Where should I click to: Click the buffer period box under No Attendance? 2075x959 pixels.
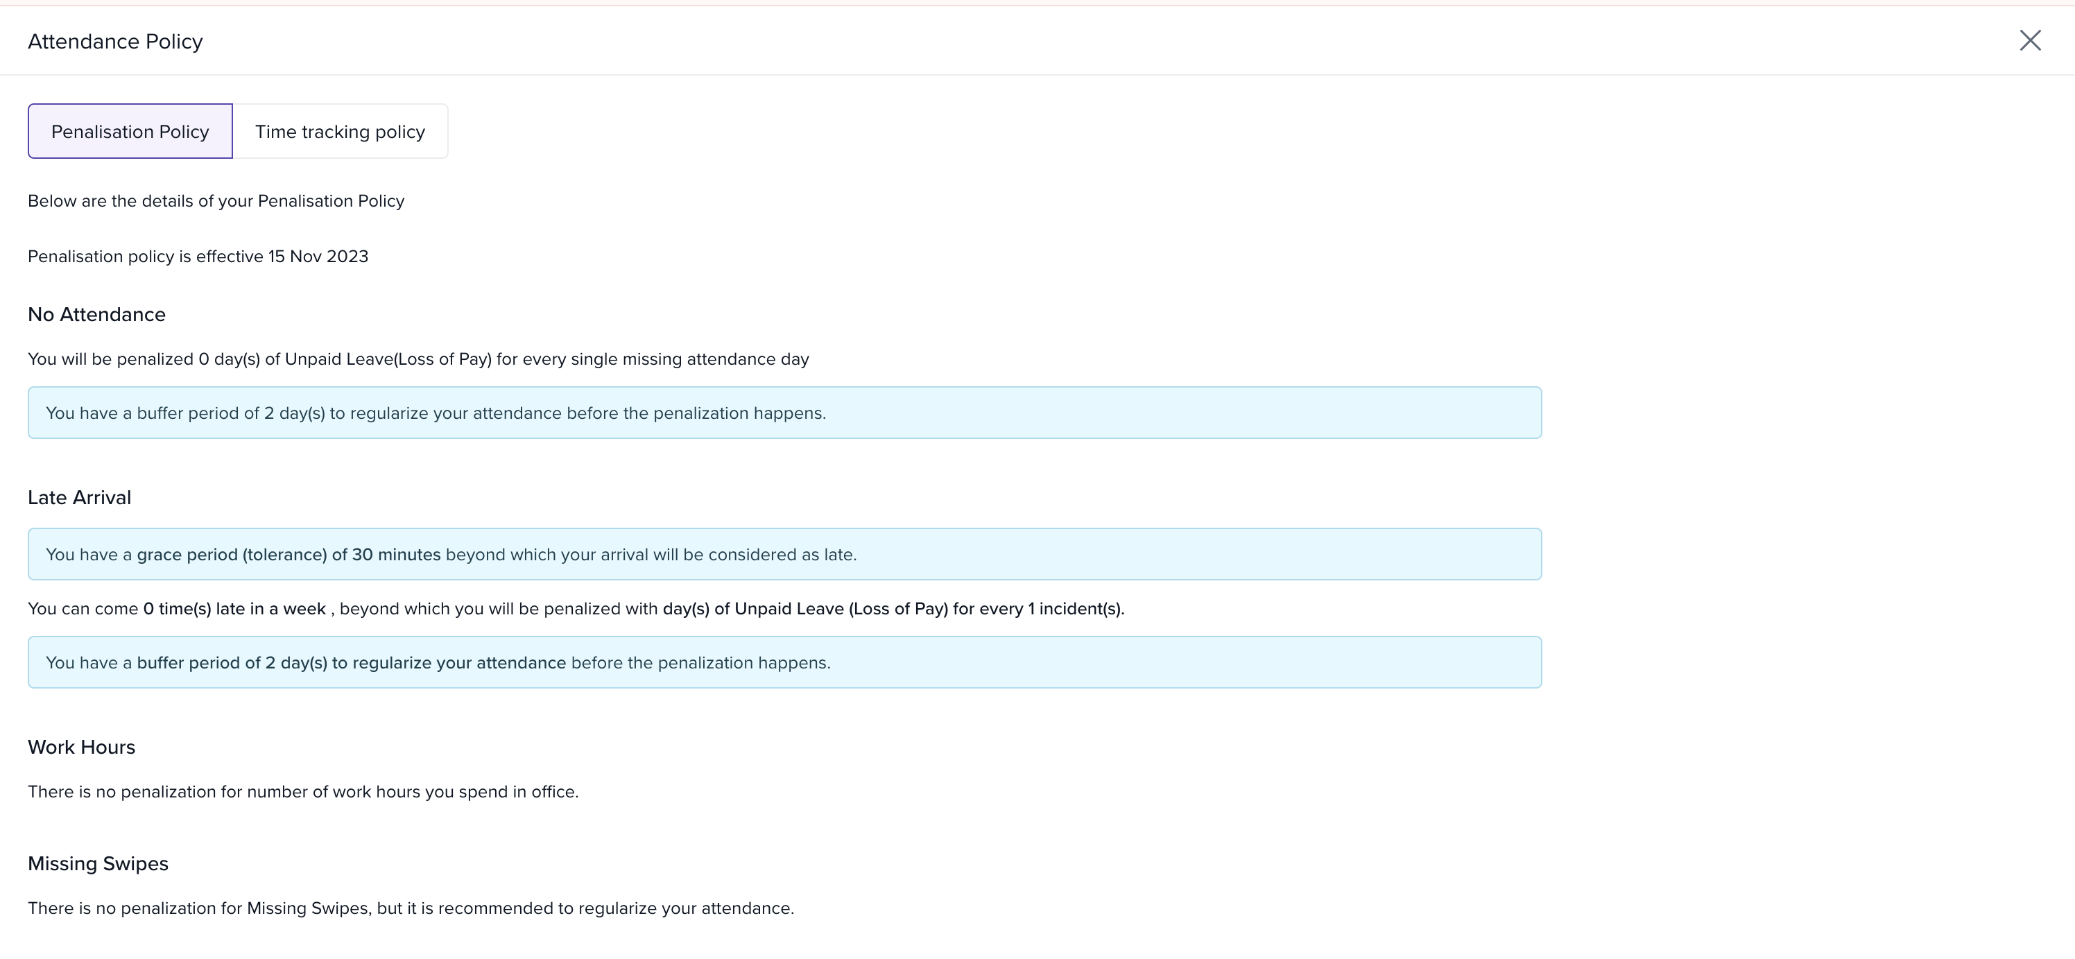[x=784, y=413]
